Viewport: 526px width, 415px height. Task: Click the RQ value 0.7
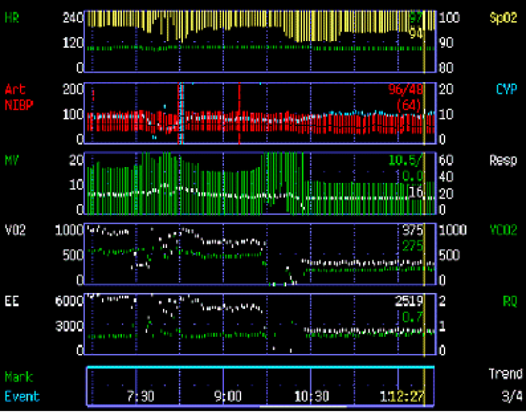click(x=412, y=317)
